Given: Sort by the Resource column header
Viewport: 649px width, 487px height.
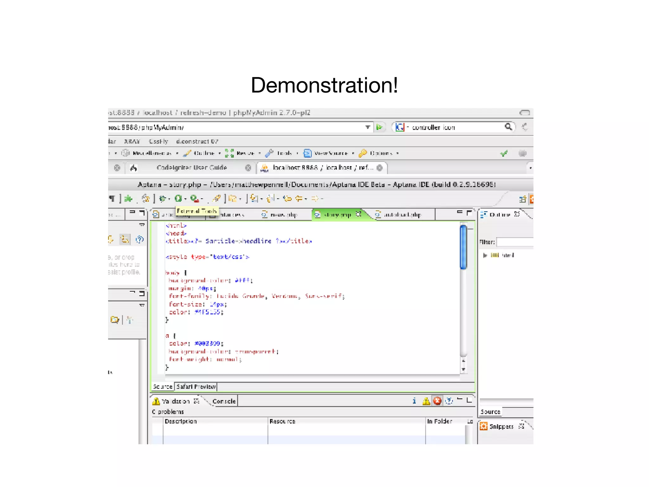Looking at the screenshot, I should point(346,421).
